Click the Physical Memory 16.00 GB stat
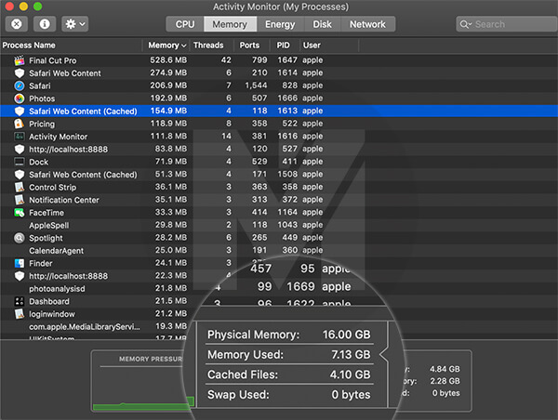 (x=289, y=335)
